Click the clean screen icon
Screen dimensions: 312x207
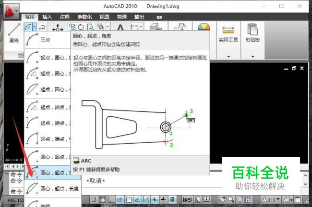(298, 200)
